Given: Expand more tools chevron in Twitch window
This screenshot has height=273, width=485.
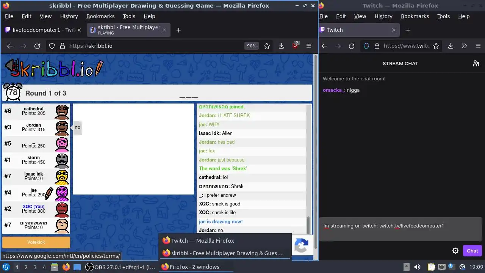Looking at the screenshot, I should point(464,46).
